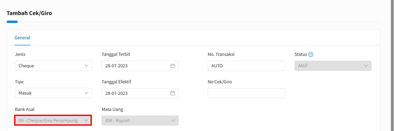Click the Bank Asal field label
The height and width of the screenshot is (131, 395).
pyautogui.click(x=25, y=109)
